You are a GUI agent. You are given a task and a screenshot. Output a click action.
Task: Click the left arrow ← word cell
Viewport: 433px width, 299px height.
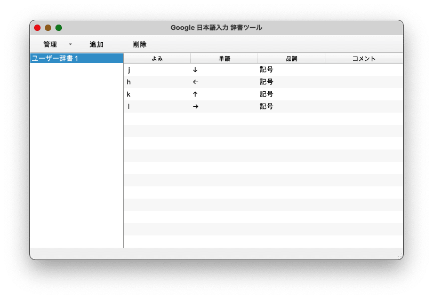pyautogui.click(x=224, y=82)
